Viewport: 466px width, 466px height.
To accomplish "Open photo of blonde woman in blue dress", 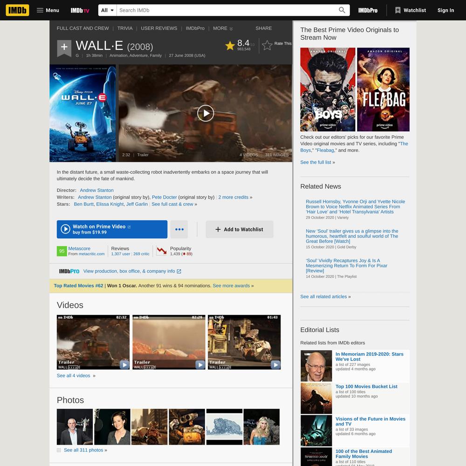I will (x=261, y=427).
